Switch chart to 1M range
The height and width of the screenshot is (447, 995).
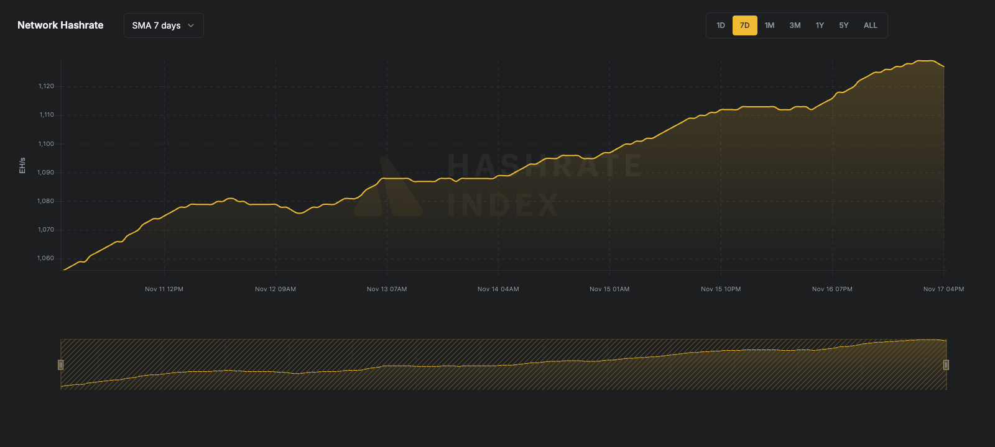tap(769, 25)
